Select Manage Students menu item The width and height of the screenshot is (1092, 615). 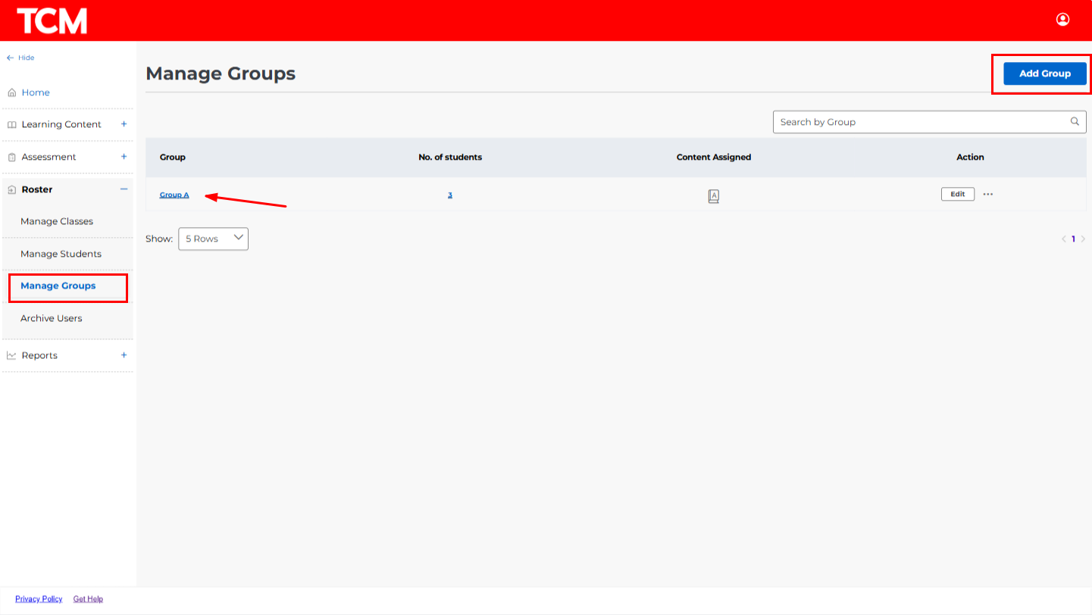click(x=61, y=254)
